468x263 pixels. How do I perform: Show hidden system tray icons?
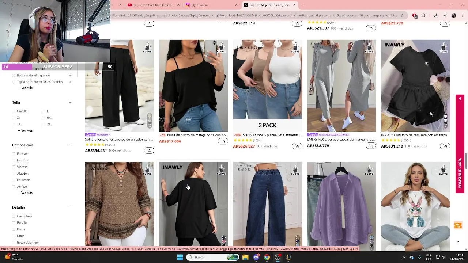(x=404, y=257)
